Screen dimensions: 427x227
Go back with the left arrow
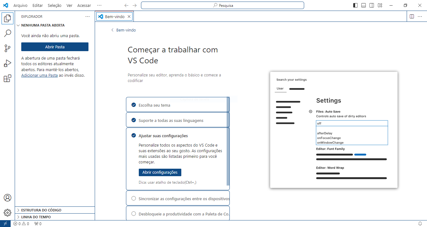click(126, 5)
